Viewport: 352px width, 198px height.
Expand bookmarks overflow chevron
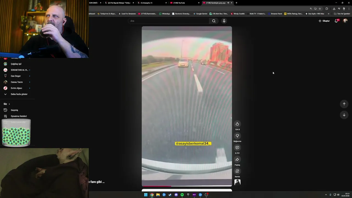[x=328, y=13]
